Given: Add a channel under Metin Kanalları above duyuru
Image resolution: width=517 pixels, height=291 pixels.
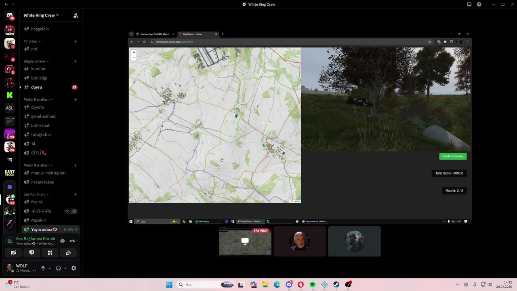Looking at the screenshot, I should coord(75,99).
